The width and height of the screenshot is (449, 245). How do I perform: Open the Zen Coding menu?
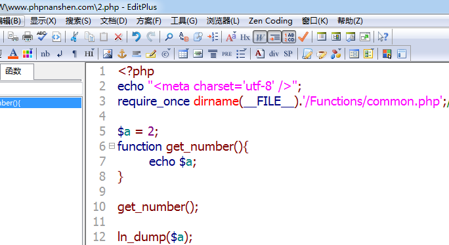point(270,21)
